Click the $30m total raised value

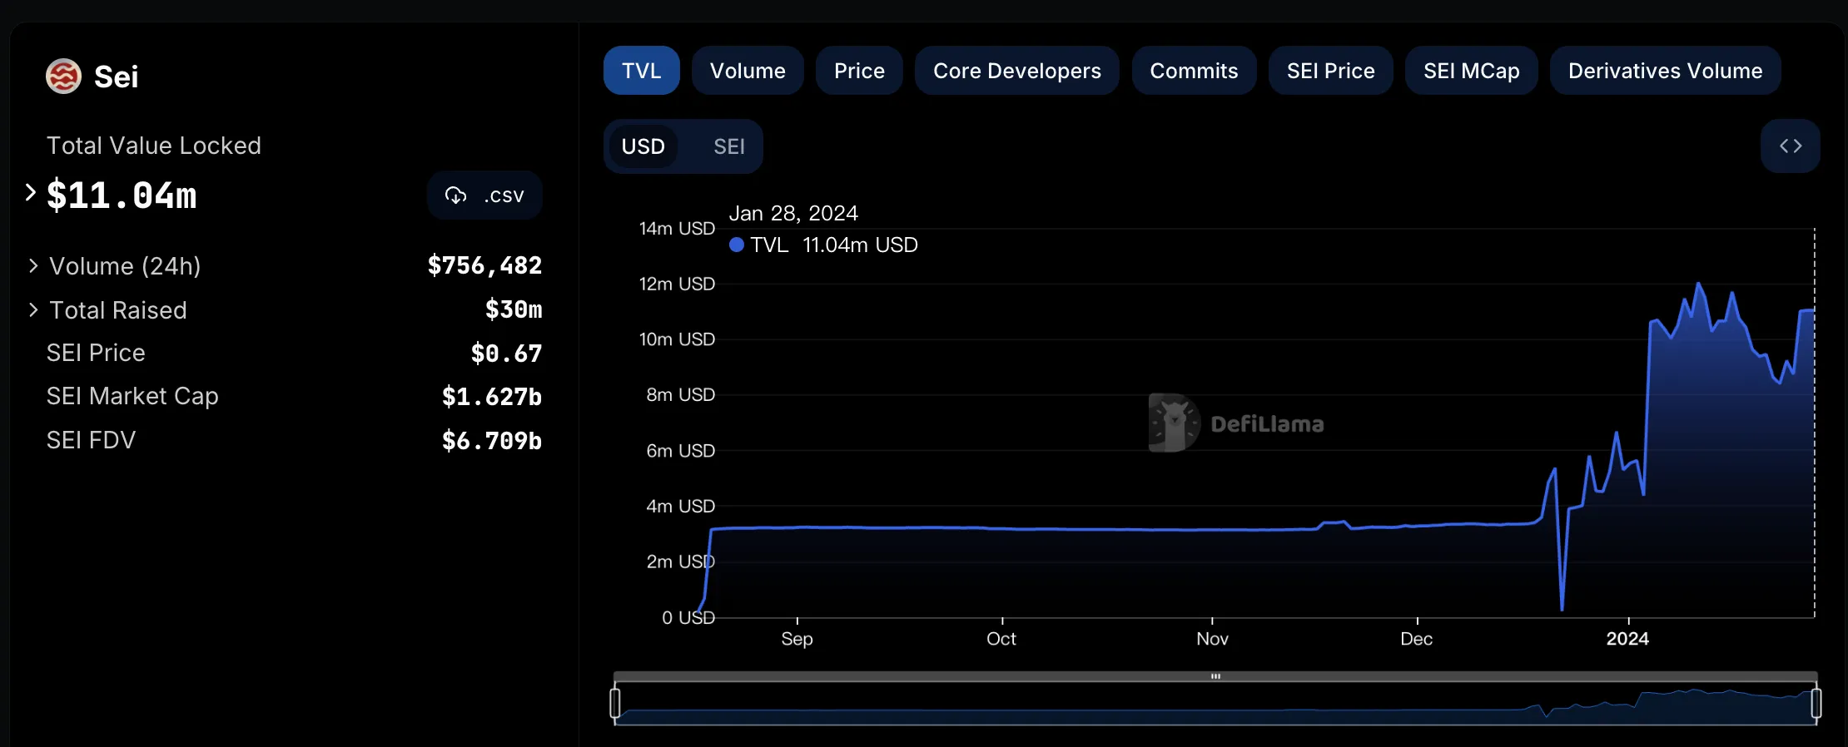pyautogui.click(x=514, y=309)
